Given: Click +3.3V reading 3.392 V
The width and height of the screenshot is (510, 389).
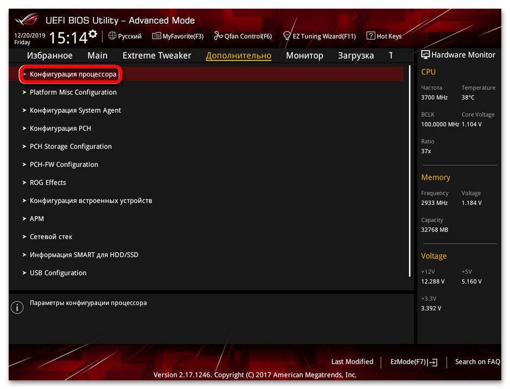Looking at the screenshot, I should click(x=431, y=309).
